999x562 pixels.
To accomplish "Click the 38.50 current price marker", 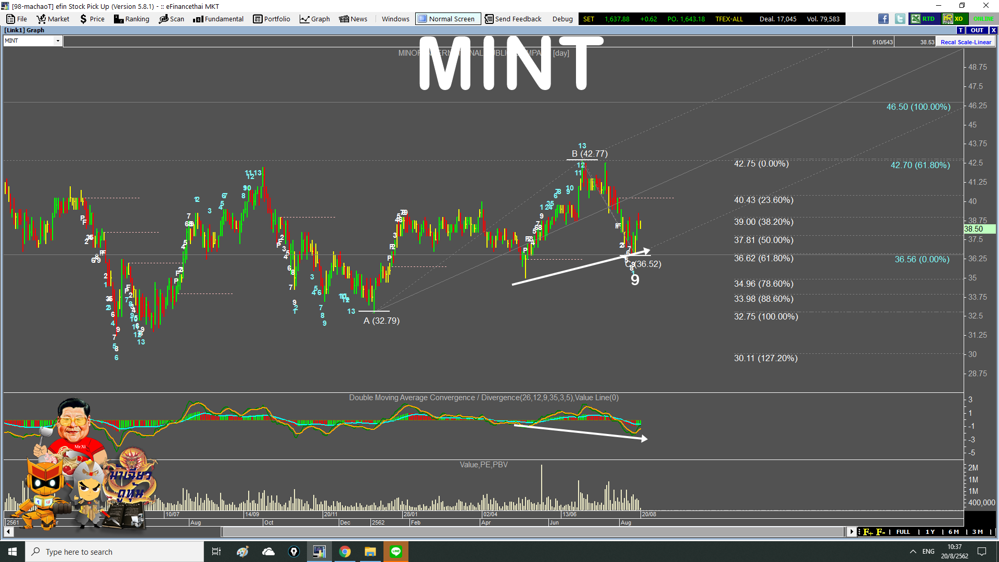I will (x=979, y=229).
